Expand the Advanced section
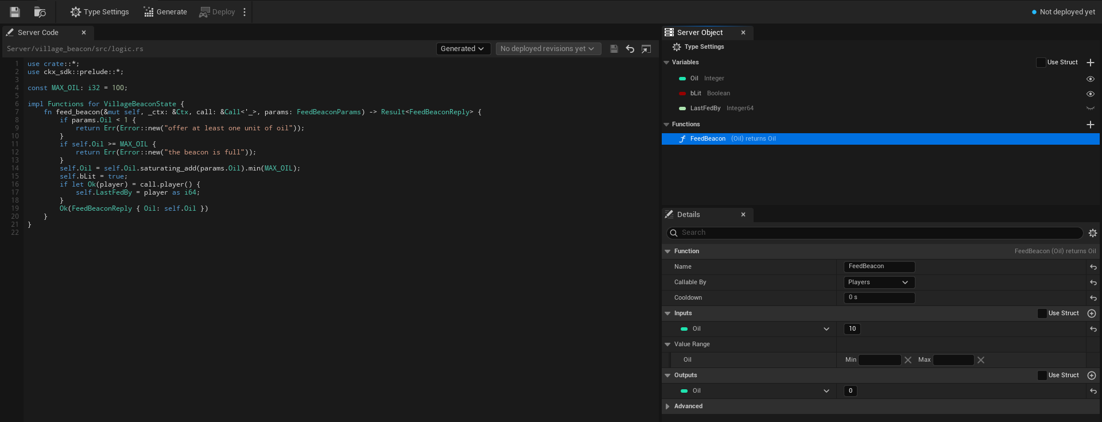Image resolution: width=1102 pixels, height=422 pixels. pyautogui.click(x=667, y=406)
